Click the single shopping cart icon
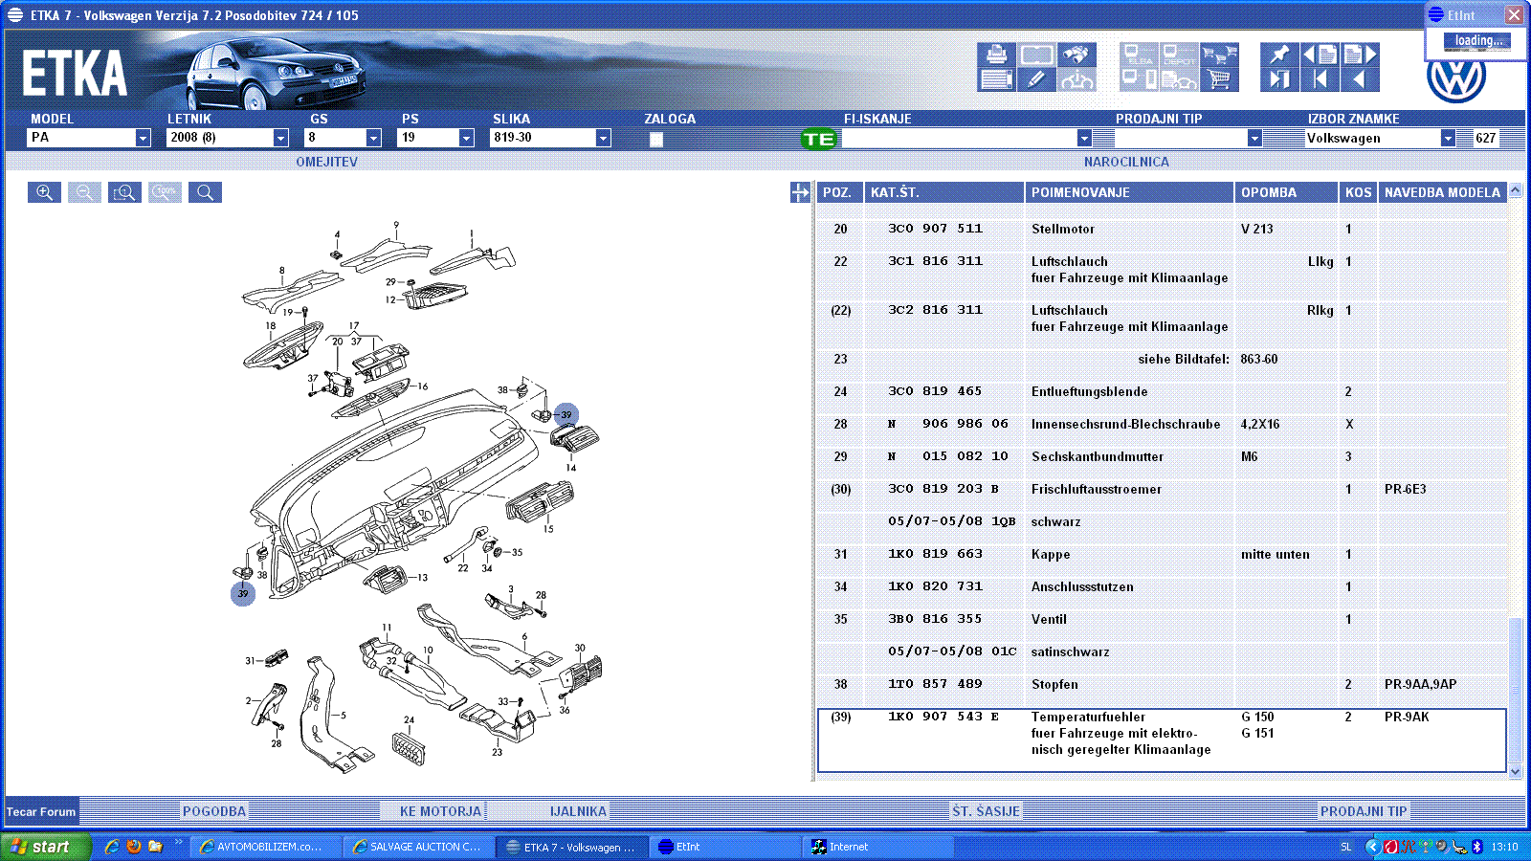The width and height of the screenshot is (1531, 861). click(x=1219, y=79)
